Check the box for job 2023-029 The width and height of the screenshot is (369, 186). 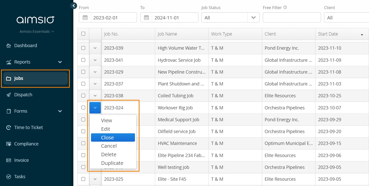tap(83, 72)
